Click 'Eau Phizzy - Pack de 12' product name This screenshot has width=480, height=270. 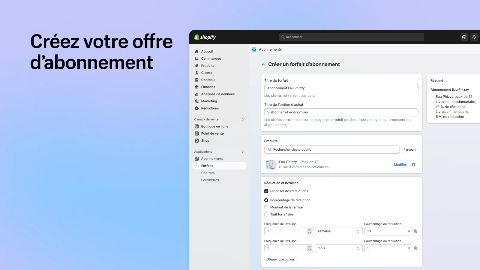tap(298, 162)
